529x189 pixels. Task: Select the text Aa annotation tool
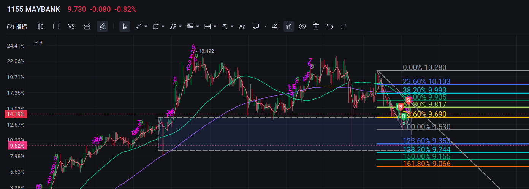point(242,27)
